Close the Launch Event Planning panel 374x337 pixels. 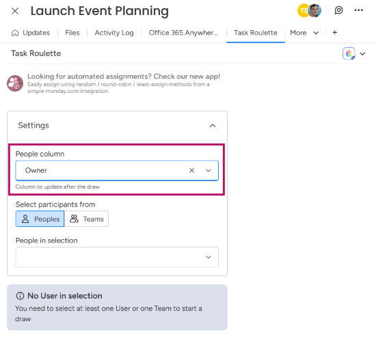(15, 11)
